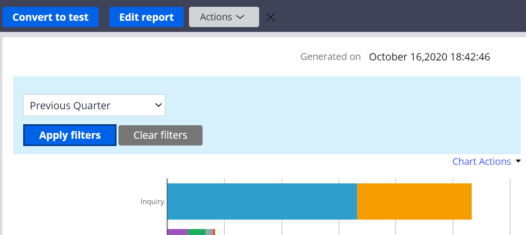Click the gray bar segment
The width and height of the screenshot is (526, 235).
click(209, 232)
